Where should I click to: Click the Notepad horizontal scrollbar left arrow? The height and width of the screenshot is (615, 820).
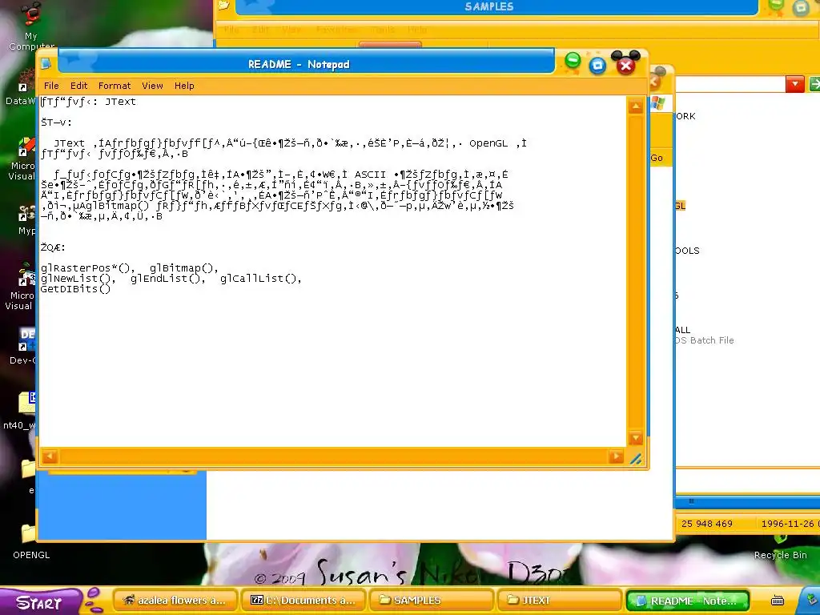point(50,456)
